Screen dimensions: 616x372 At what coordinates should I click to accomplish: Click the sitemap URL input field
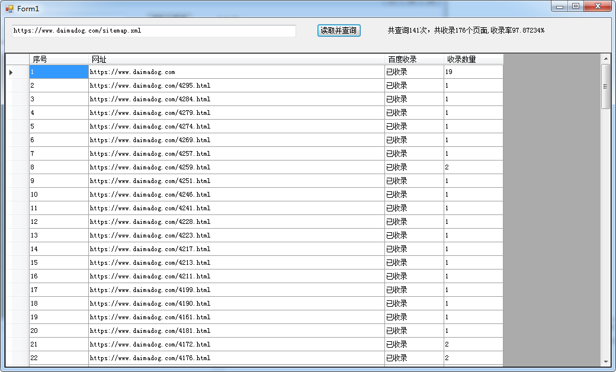coord(154,31)
